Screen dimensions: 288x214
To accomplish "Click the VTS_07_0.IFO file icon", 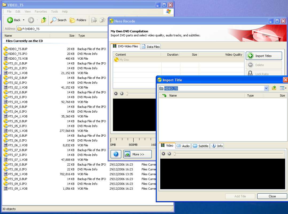I will [x=6, y=155].
